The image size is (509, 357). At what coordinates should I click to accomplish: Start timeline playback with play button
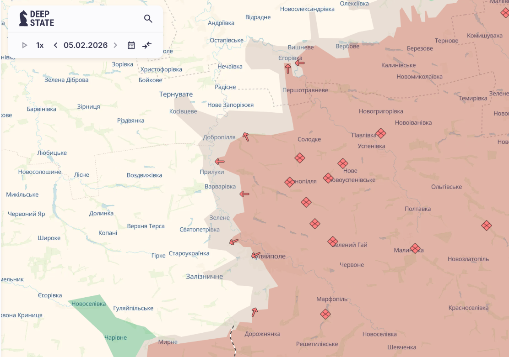click(x=25, y=45)
